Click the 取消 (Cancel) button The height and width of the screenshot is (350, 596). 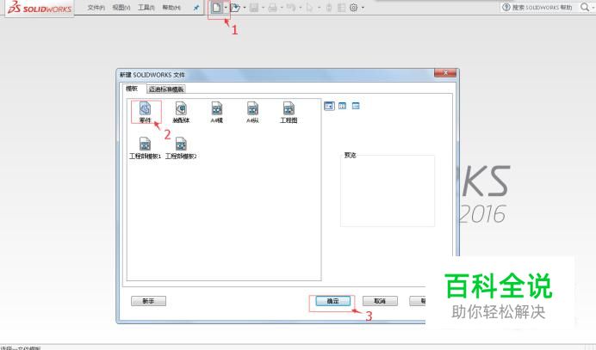[x=380, y=301]
